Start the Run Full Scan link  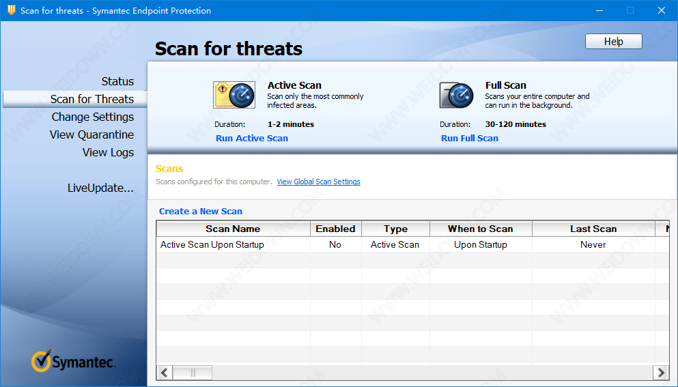point(470,139)
